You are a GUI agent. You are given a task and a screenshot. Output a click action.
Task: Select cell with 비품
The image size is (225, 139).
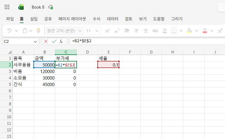23,71
